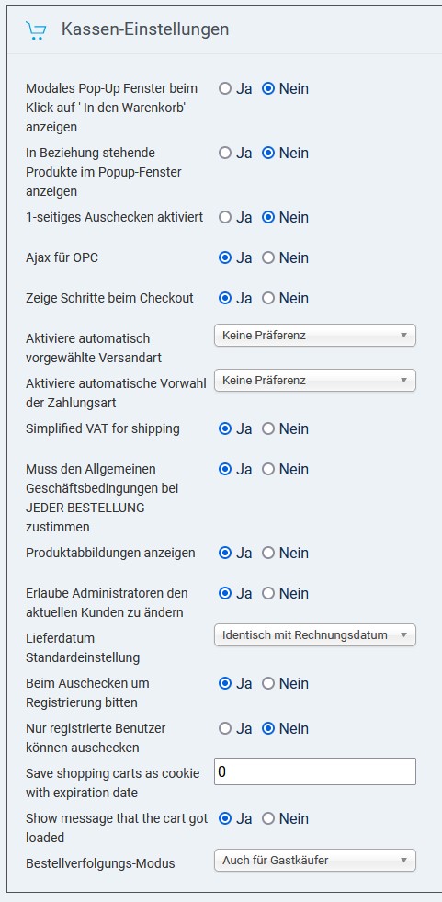Click the shopping cart icon beside Kassen-Einstellungen

point(36,30)
